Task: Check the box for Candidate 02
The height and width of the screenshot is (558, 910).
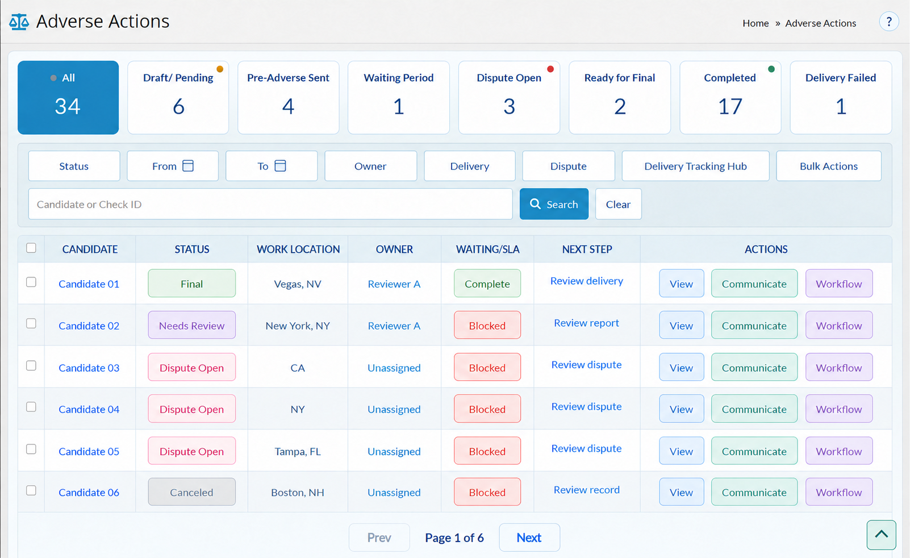Action: point(31,323)
